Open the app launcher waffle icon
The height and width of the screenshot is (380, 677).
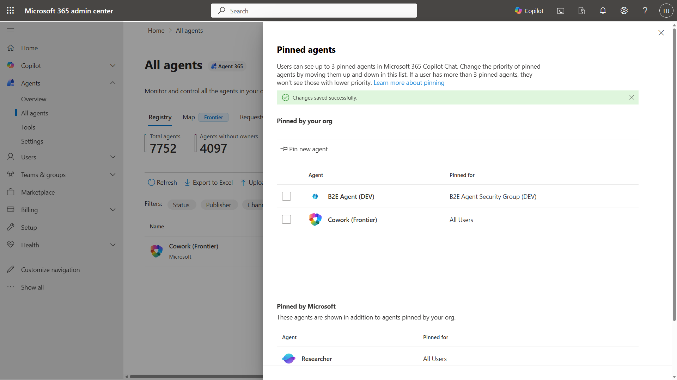click(x=11, y=11)
